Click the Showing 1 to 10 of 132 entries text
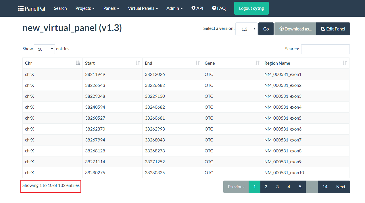This screenshot has height=203, width=365. 51,185
